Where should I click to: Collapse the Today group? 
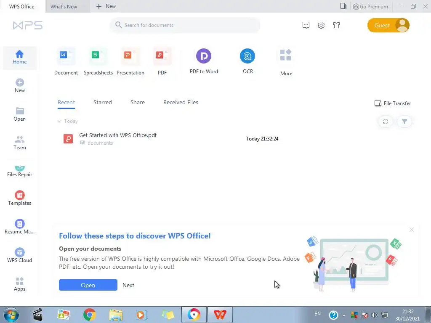pyautogui.click(x=59, y=121)
